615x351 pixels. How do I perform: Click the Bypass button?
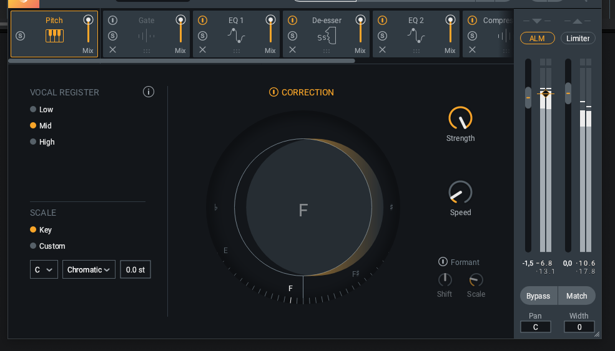point(539,296)
